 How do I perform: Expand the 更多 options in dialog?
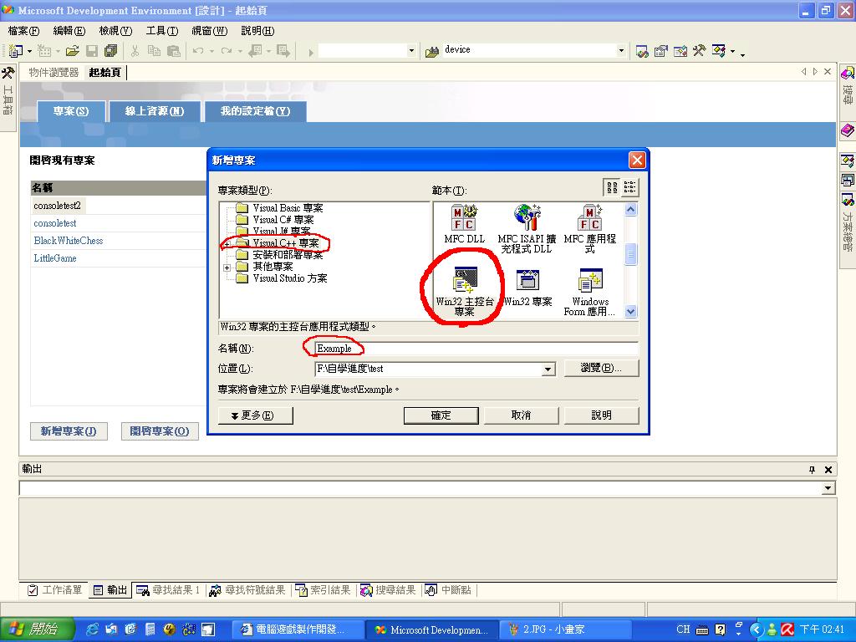coord(256,415)
